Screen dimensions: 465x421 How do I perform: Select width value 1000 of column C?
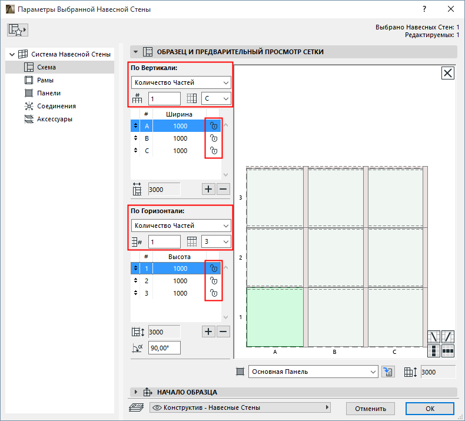click(x=180, y=151)
